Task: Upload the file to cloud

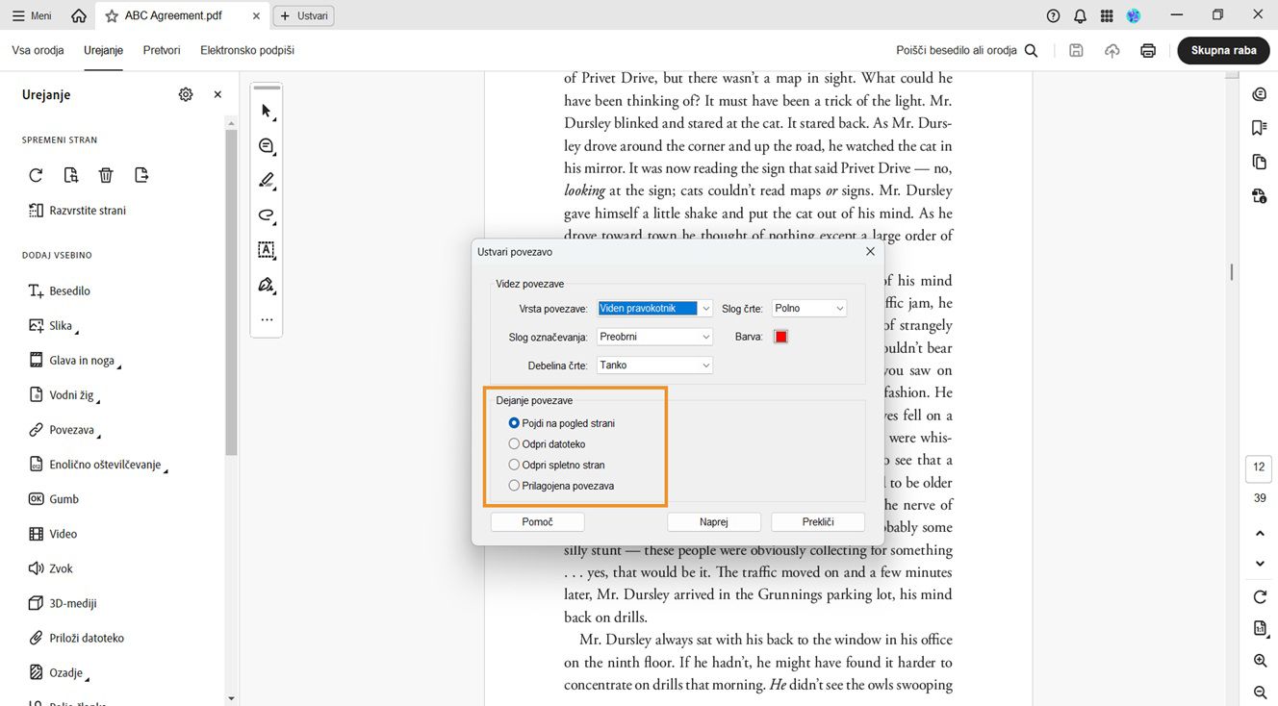Action: [1112, 50]
